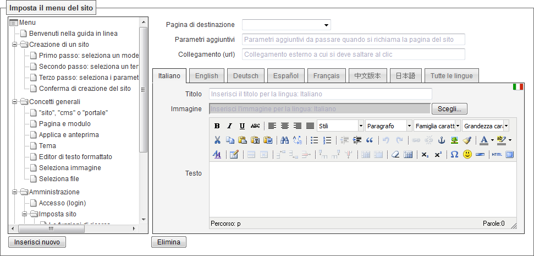Remove formatting with the eraser icon
The width and height of the screenshot is (534, 256).
point(395,154)
